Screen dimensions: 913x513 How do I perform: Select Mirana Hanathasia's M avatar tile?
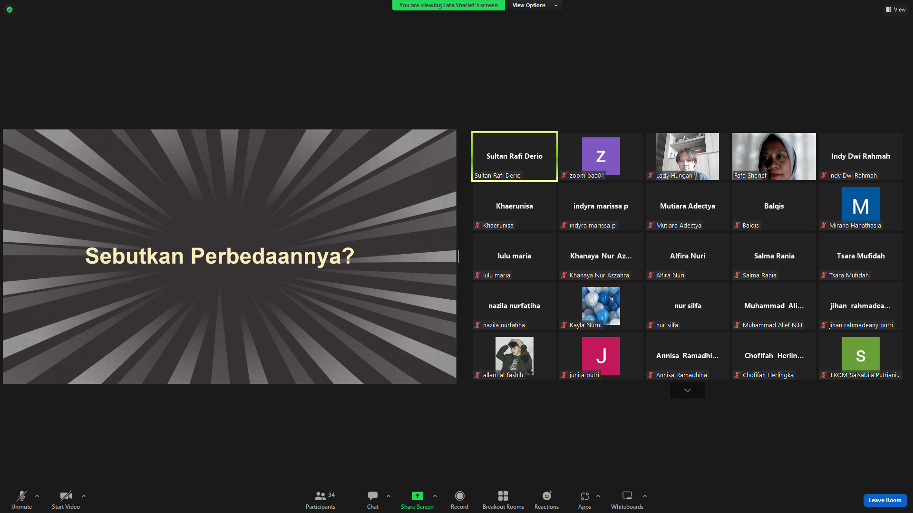click(861, 206)
